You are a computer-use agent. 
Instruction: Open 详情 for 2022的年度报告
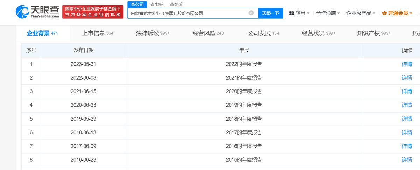pyautogui.click(x=407, y=64)
